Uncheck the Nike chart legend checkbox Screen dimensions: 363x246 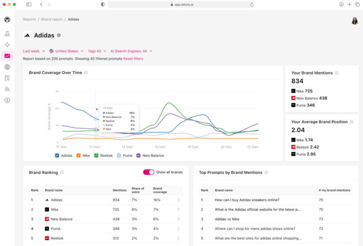pos(78,155)
